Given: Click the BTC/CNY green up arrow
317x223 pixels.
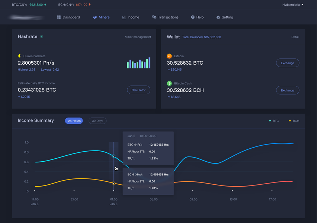Looking at the screenshot, I should (45, 4).
